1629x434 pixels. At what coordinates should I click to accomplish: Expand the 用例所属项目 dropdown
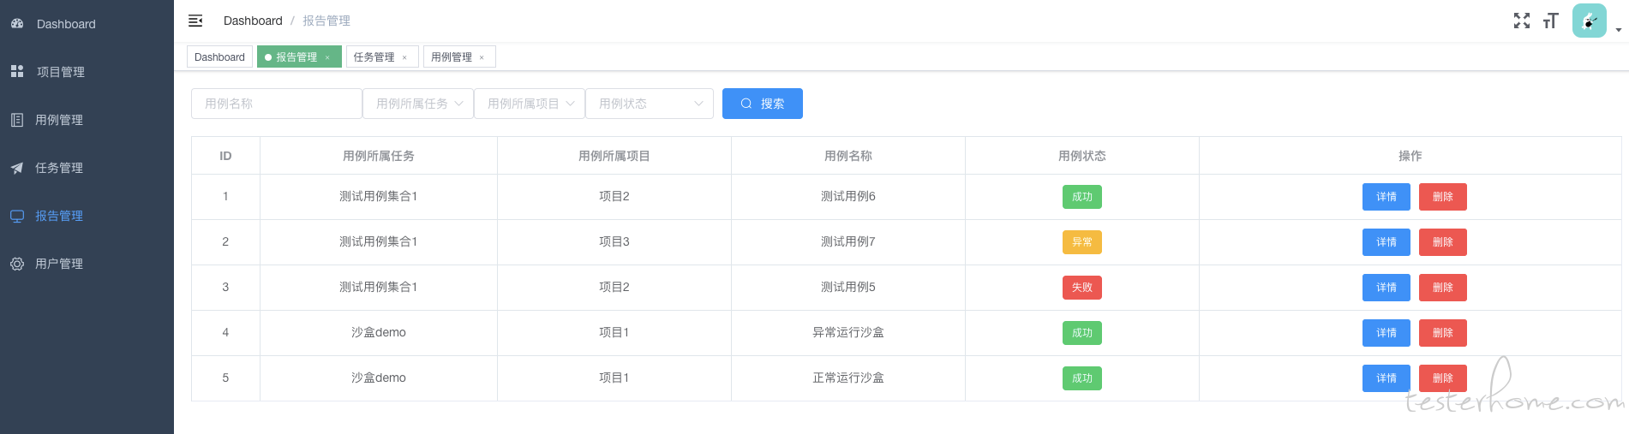[530, 104]
